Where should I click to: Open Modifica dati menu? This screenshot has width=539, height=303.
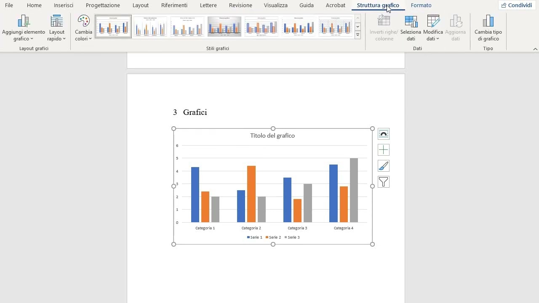[433, 28]
